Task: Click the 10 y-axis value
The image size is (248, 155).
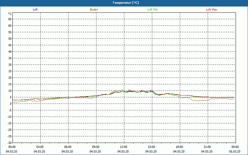Action: tap(10, 91)
